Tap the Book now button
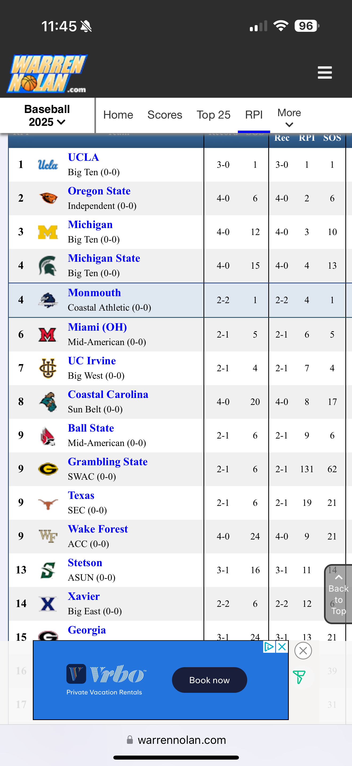Image resolution: width=352 pixels, height=766 pixels. pos(210,680)
